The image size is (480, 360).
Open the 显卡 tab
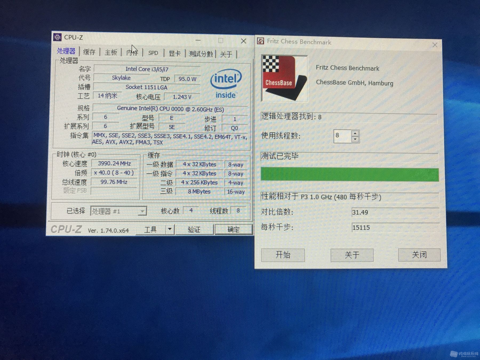pos(175,53)
